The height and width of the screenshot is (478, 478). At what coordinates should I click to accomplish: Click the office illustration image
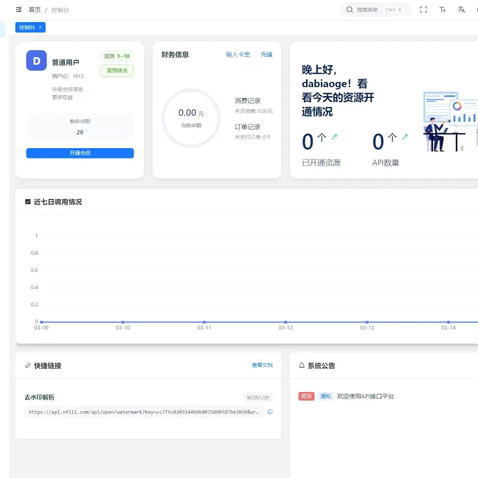pyautogui.click(x=451, y=121)
